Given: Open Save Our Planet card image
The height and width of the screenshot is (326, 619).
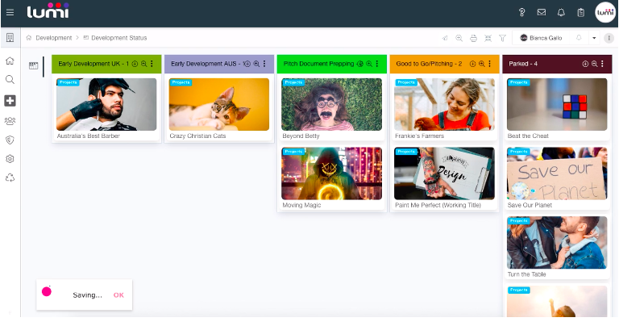Looking at the screenshot, I should pos(557,173).
